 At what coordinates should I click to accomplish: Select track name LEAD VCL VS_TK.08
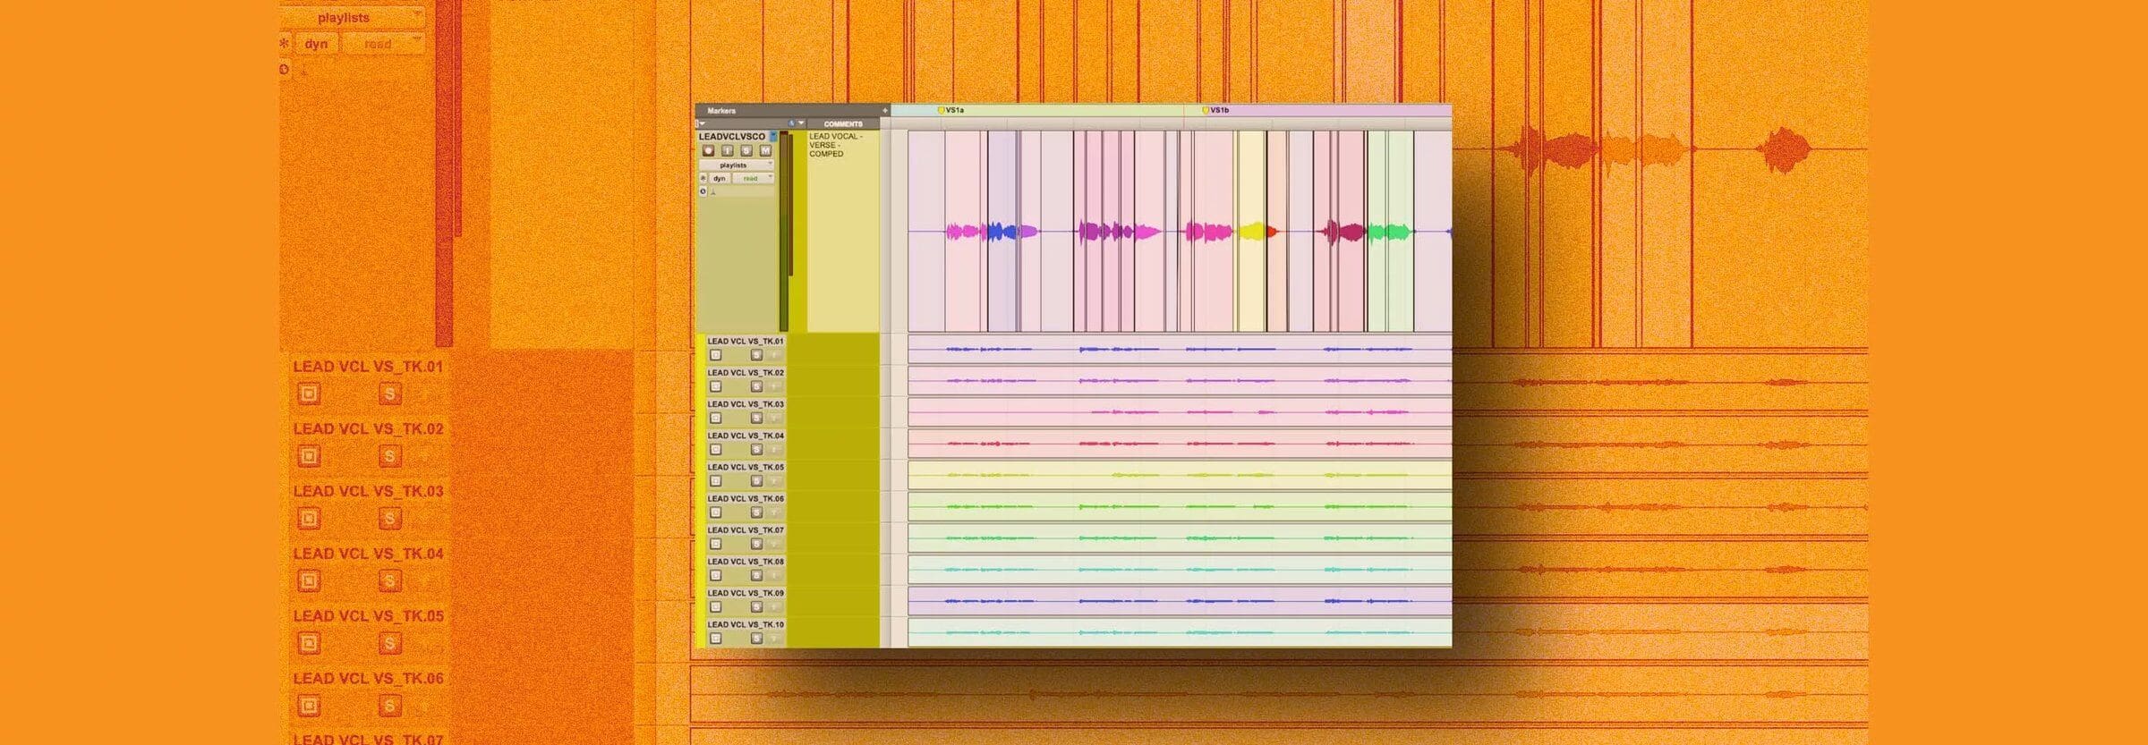coord(746,562)
